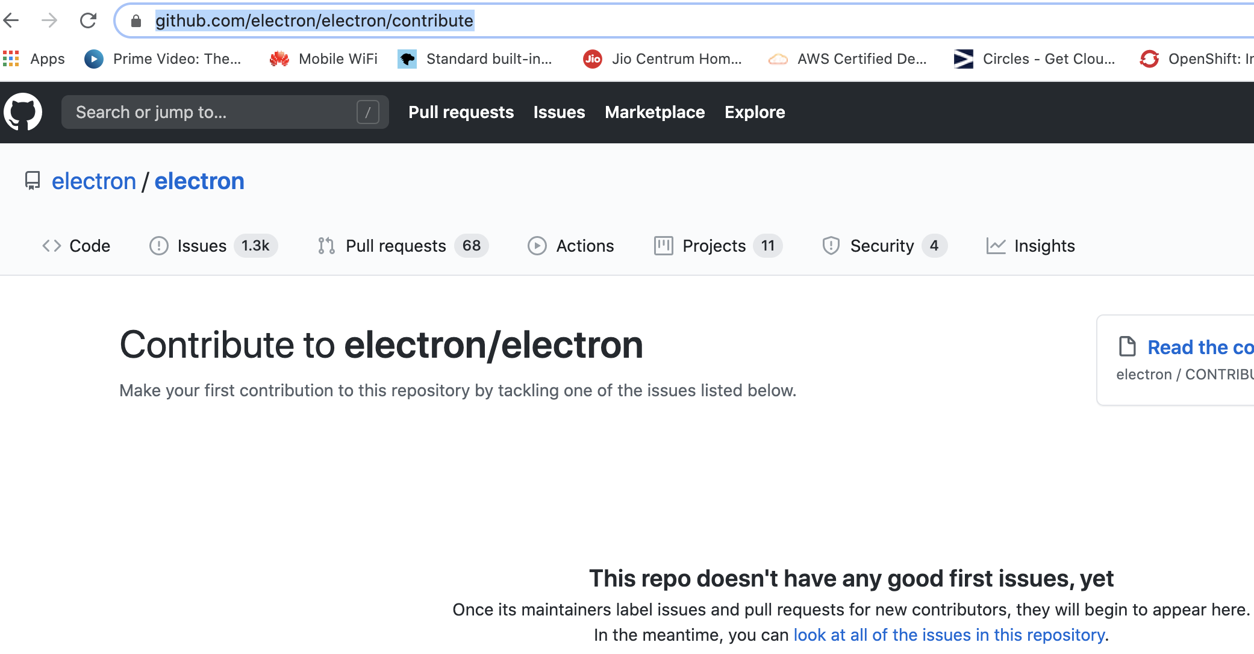This screenshot has width=1254, height=654.
Task: Open Circles bookmark icon
Action: [964, 58]
